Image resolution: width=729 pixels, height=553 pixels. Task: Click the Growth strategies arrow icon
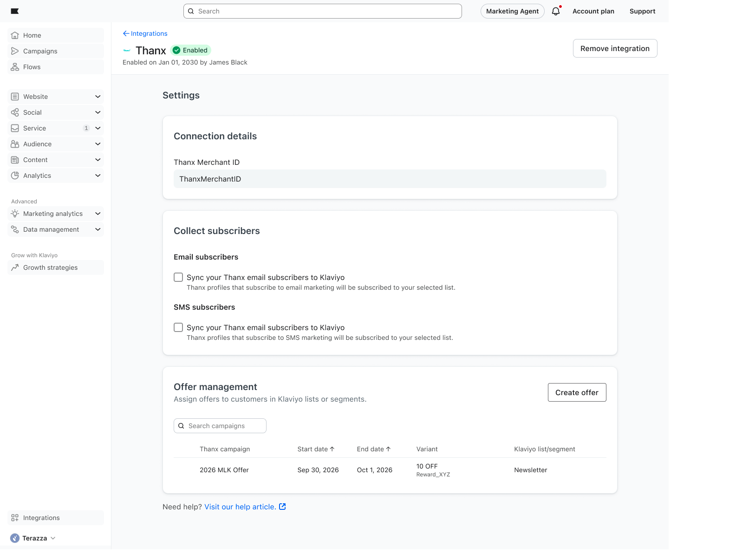[15, 267]
